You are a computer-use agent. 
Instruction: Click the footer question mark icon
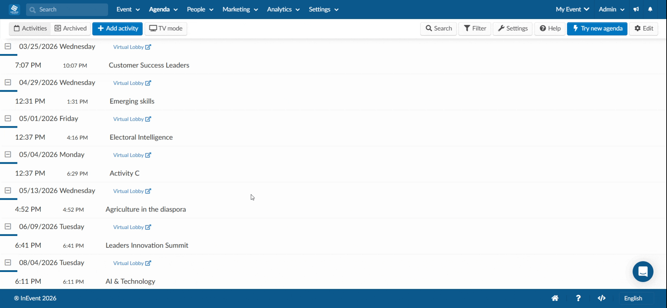(x=578, y=298)
